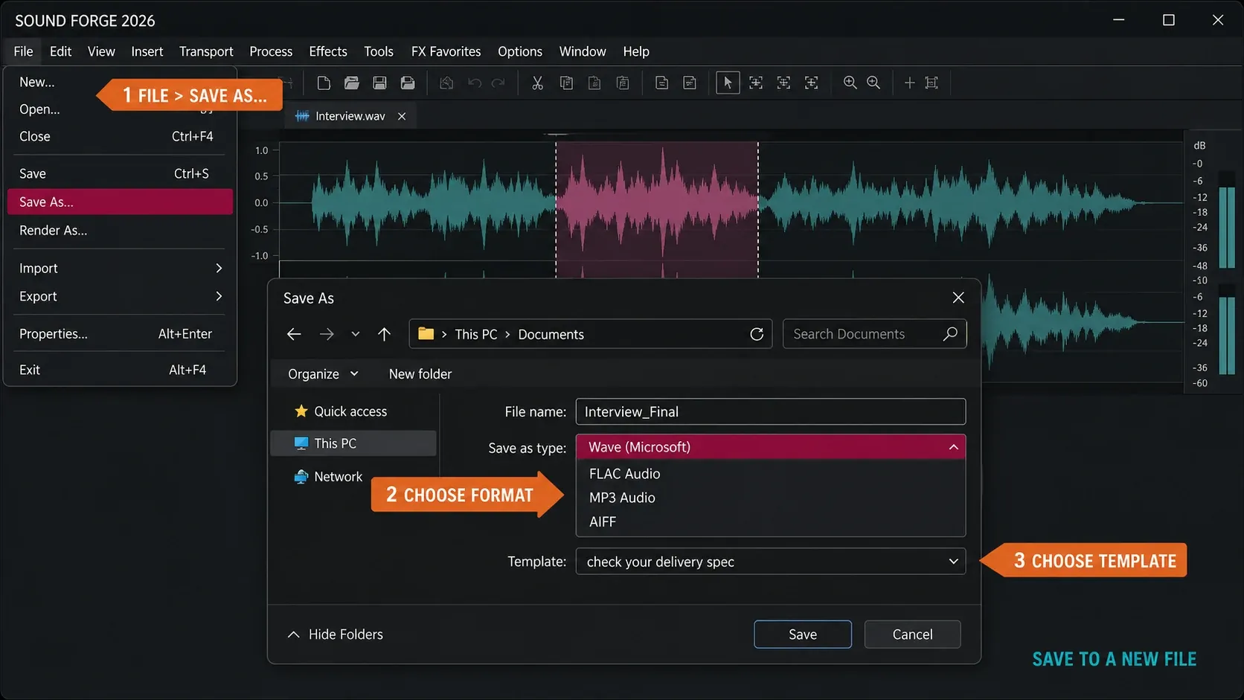This screenshot has width=1244, height=700.
Task: Open the Effects menu
Action: point(328,51)
